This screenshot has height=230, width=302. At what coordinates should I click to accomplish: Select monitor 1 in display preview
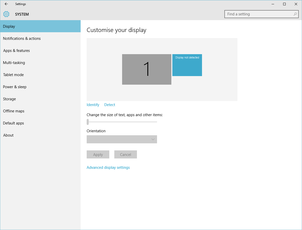[147, 69]
